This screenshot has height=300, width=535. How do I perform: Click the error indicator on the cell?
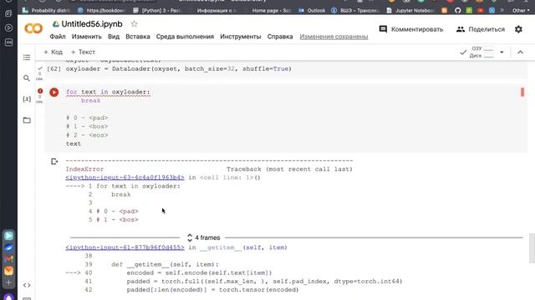pyautogui.click(x=40, y=91)
